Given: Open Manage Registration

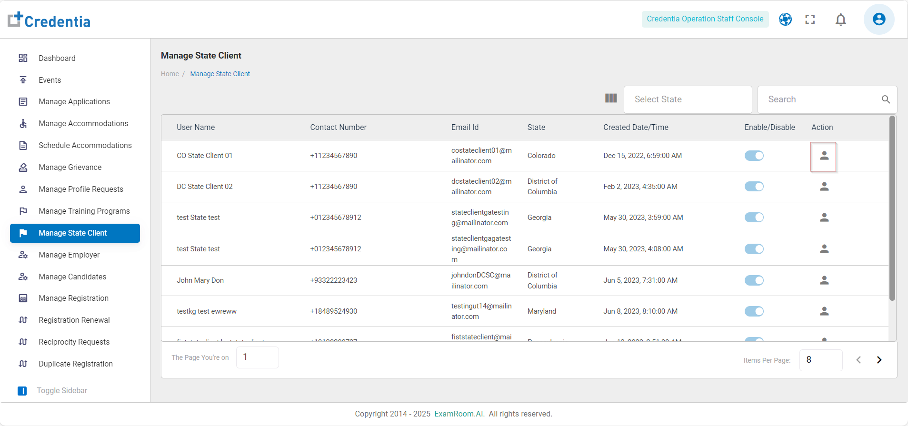Looking at the screenshot, I should [75, 298].
